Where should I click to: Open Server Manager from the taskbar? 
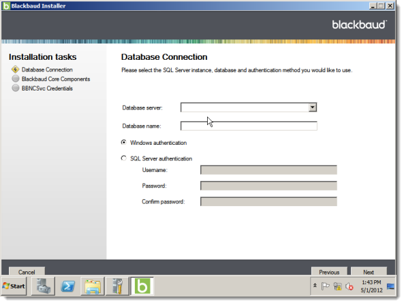43,286
